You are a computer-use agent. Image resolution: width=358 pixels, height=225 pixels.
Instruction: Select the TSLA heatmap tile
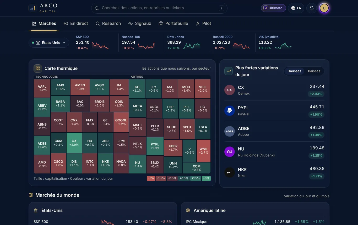[x=203, y=129]
